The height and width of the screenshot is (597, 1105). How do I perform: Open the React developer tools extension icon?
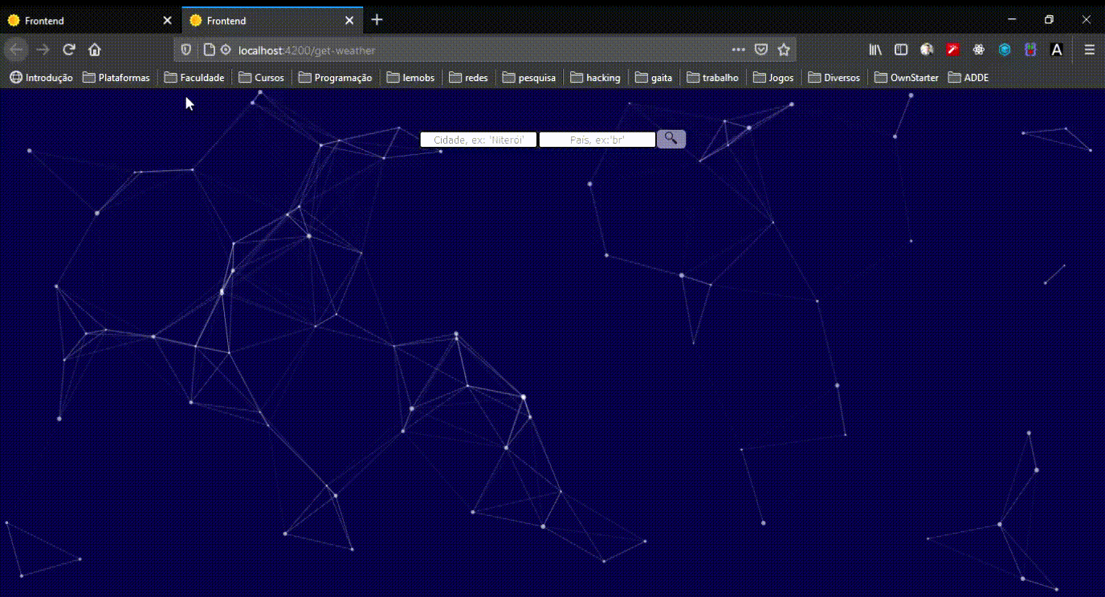tap(978, 50)
